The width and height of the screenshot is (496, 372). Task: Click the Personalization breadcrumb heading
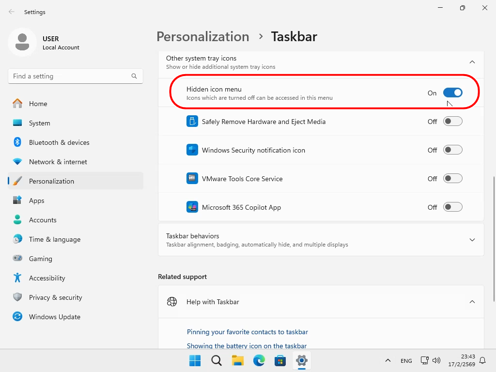[x=202, y=37]
